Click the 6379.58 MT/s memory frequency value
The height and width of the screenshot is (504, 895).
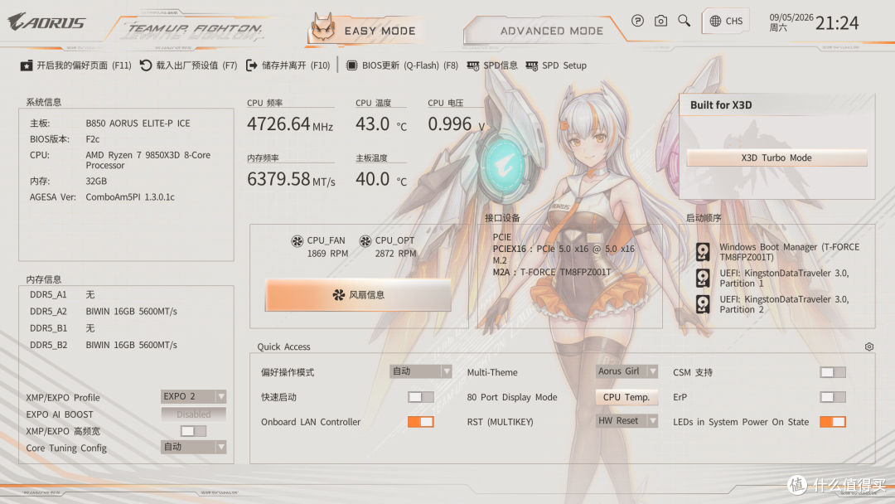[291, 179]
